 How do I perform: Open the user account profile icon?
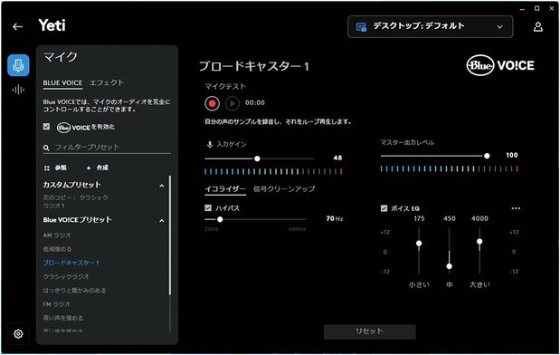(x=538, y=27)
